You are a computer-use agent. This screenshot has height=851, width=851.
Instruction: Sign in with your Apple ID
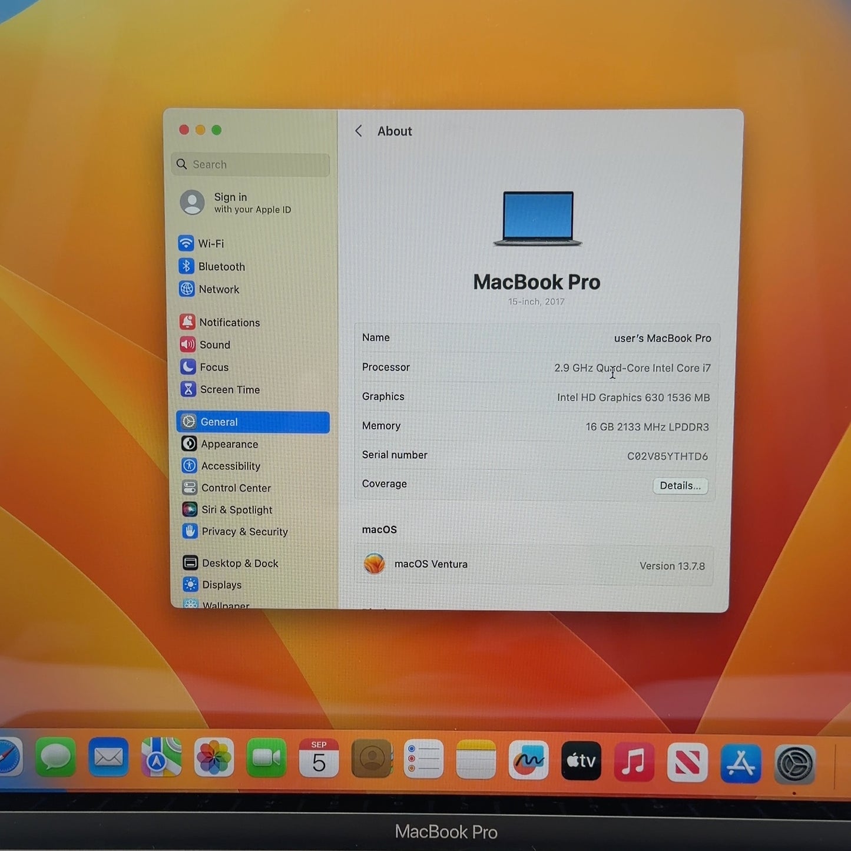click(236, 203)
